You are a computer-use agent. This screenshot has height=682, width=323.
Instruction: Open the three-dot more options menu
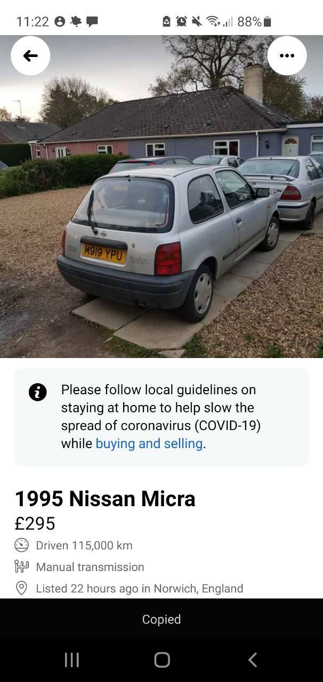(x=287, y=55)
